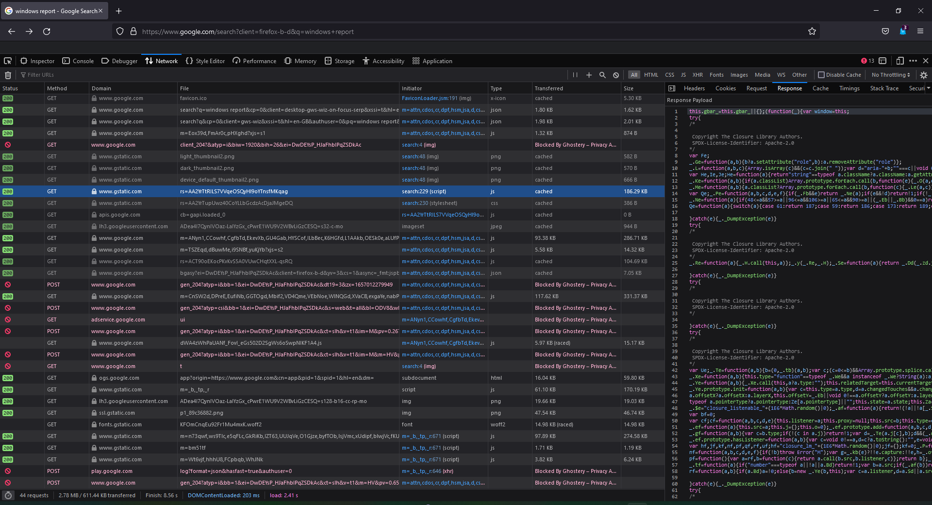The width and height of the screenshot is (932, 505).
Task: Switch to the Inspector tab
Action: 37,61
